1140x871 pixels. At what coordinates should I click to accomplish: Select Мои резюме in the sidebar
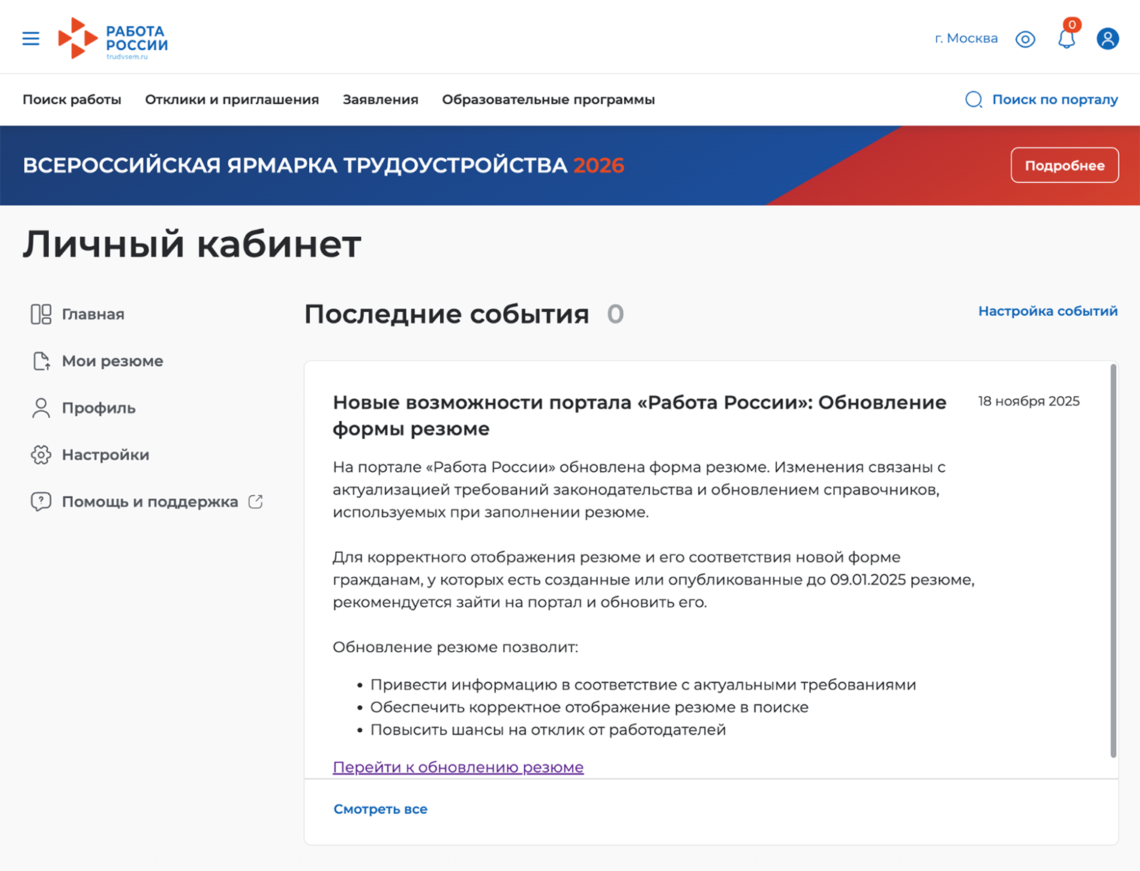(x=112, y=361)
